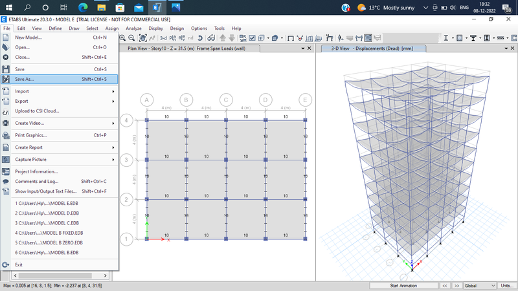Close the 3-D View window
This screenshot has width=518, height=291.
512,48
